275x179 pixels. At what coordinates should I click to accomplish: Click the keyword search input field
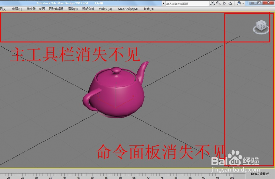pyautogui.click(x=187, y=4)
